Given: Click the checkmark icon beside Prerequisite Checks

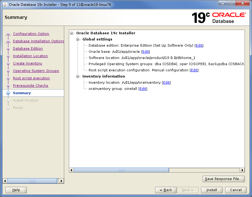Looking at the screenshot, I should click(x=8, y=86).
